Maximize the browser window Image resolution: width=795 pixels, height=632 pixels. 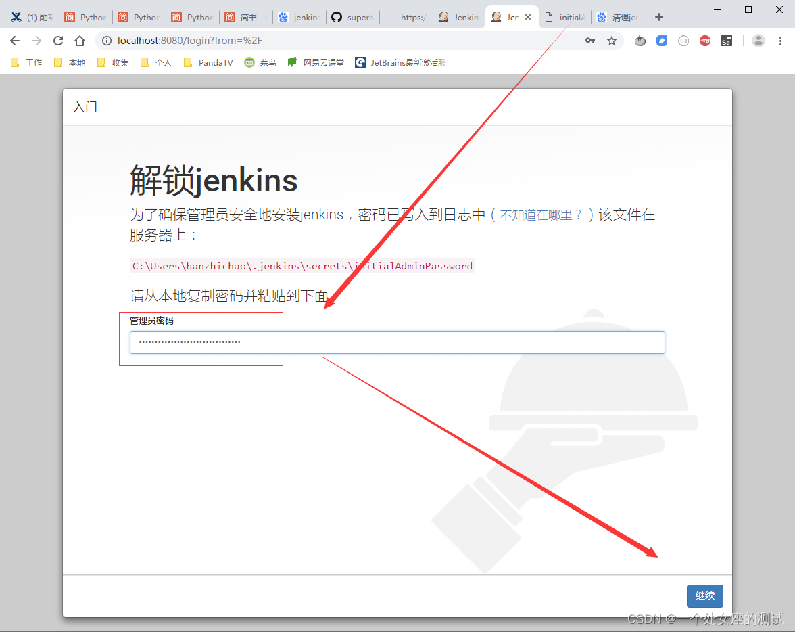(748, 9)
